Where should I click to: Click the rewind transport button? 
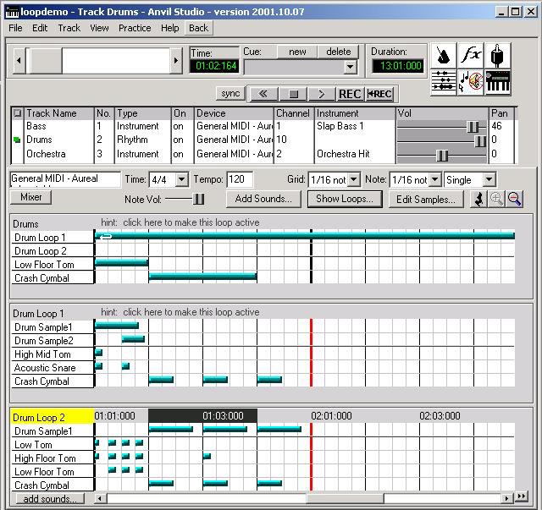point(263,94)
